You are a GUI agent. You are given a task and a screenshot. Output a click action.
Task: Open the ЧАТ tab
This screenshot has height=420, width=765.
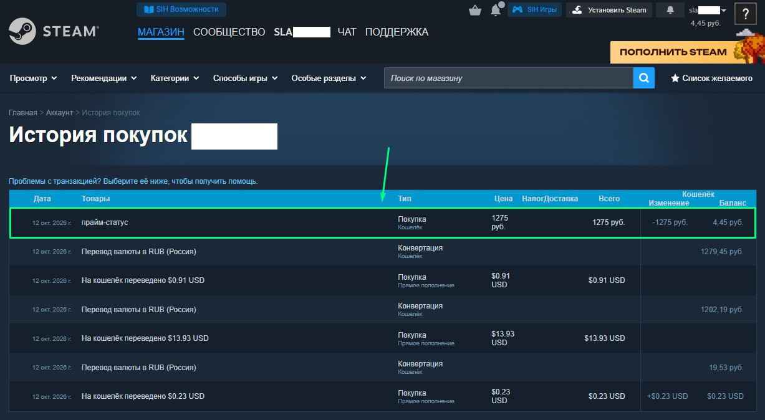(x=347, y=32)
